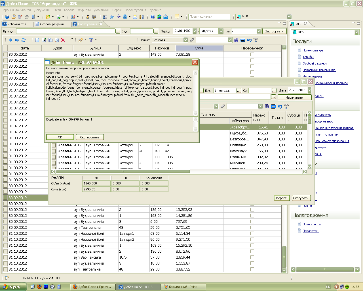Image resolution: width=363 pixels, height=291 pixels.
Task: Click the bar chart reports toolbar icon
Action: coord(73,17)
